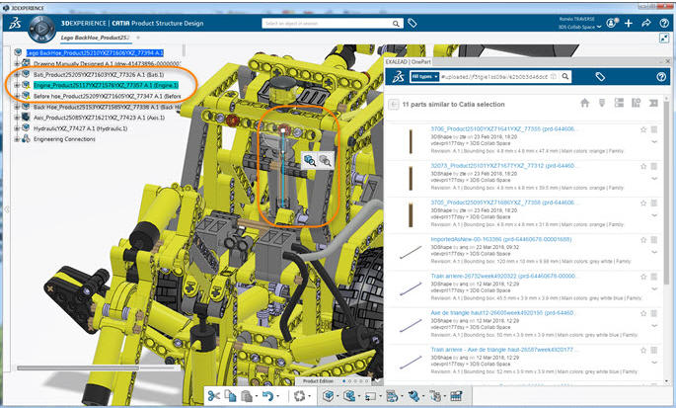The image size is (676, 408).
Task: Click the replace swap icon in toolbar
Action: (371, 395)
